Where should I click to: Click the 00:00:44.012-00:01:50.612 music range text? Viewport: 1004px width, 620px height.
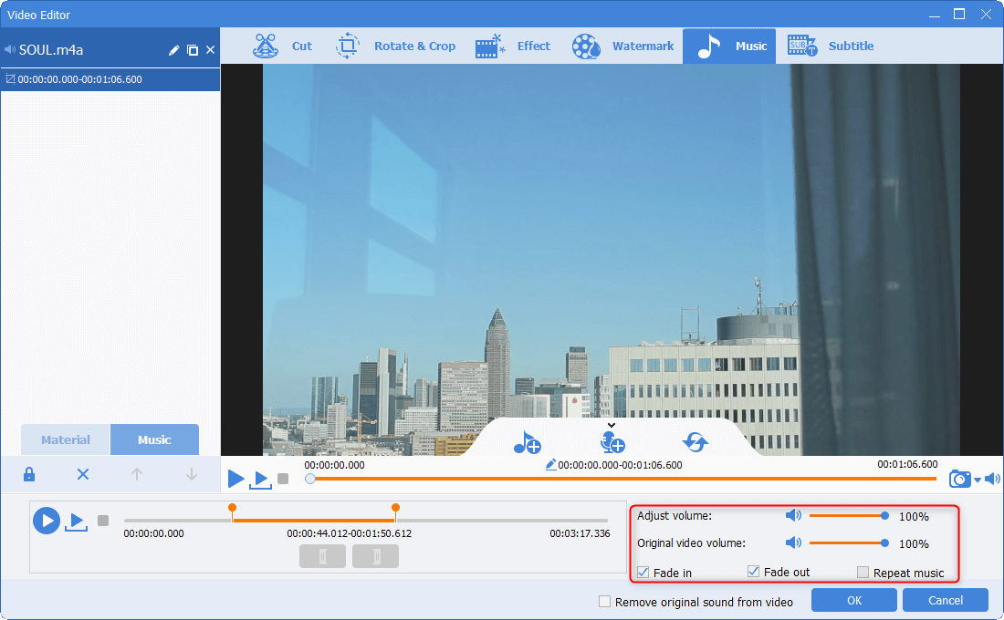(349, 533)
